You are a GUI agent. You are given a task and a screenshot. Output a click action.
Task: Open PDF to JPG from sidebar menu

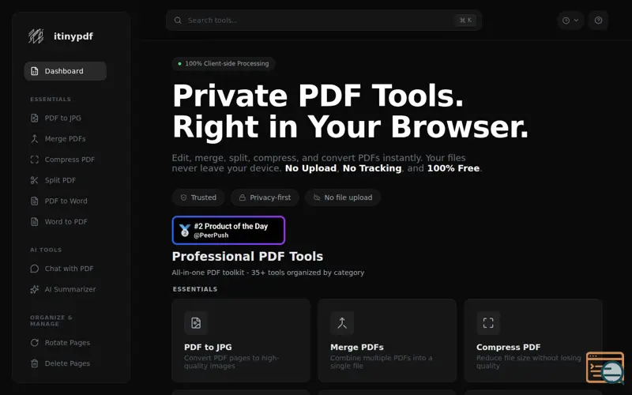click(x=66, y=118)
